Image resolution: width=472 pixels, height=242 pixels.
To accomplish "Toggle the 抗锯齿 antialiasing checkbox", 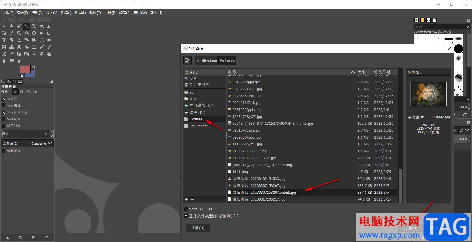I will coord(4,99).
